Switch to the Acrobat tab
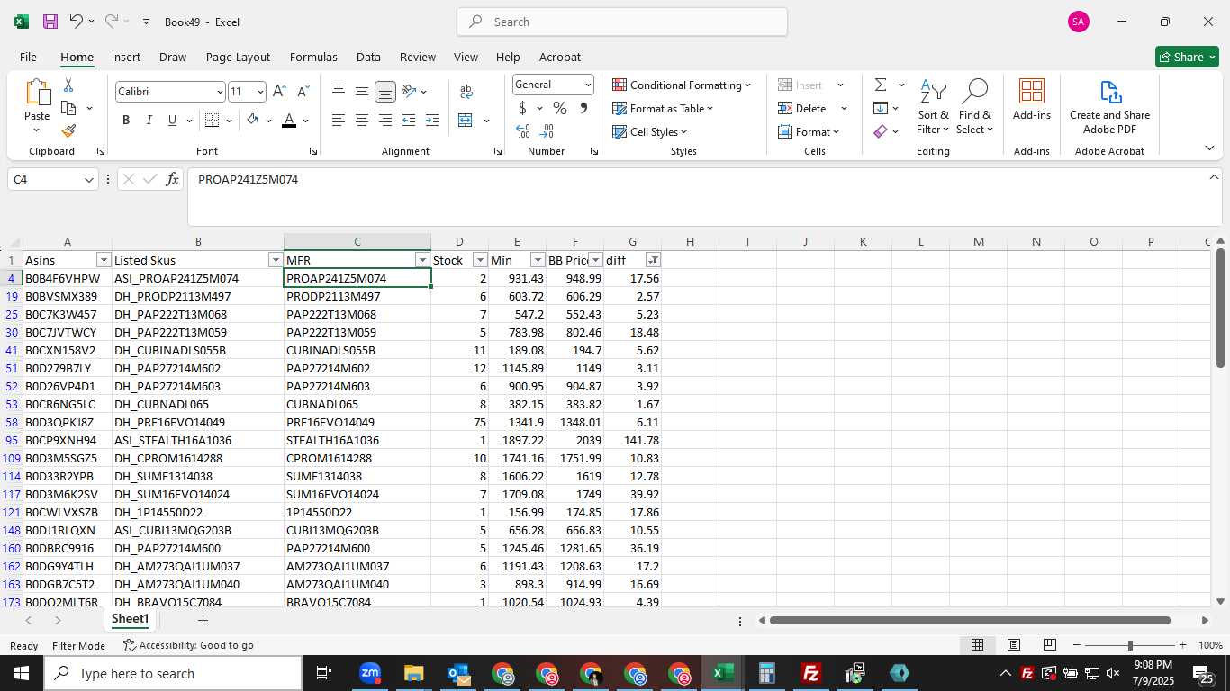 pyautogui.click(x=560, y=57)
